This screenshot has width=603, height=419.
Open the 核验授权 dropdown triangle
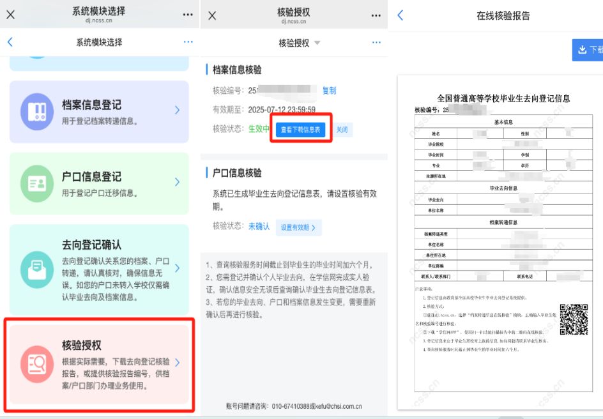[317, 43]
